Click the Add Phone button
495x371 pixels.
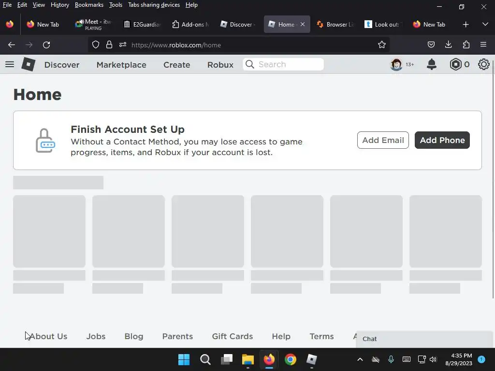(442, 140)
